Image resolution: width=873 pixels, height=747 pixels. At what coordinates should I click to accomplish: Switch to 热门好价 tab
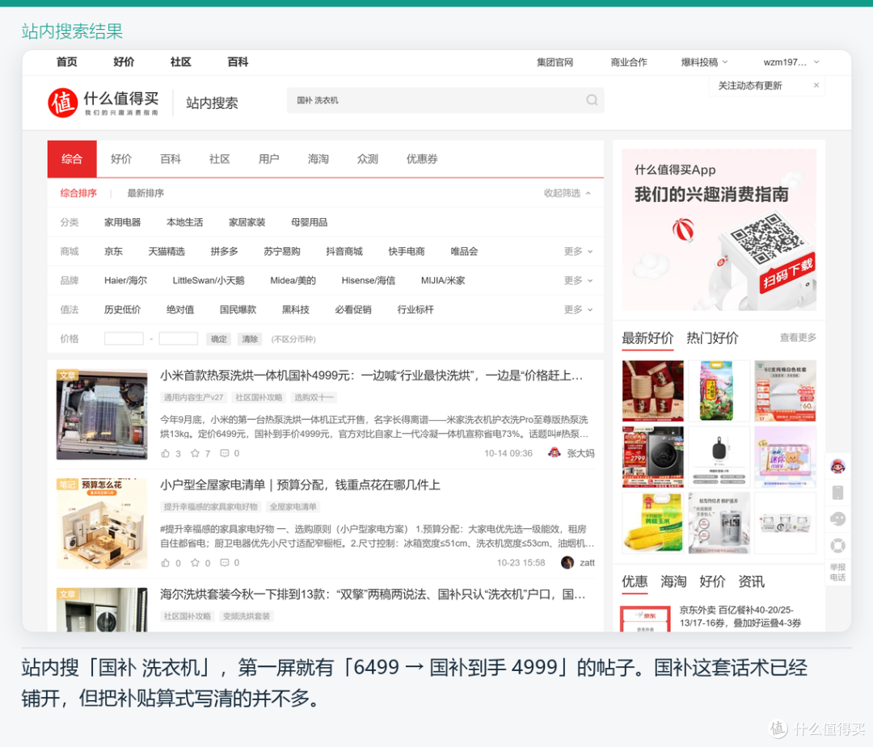tap(712, 338)
